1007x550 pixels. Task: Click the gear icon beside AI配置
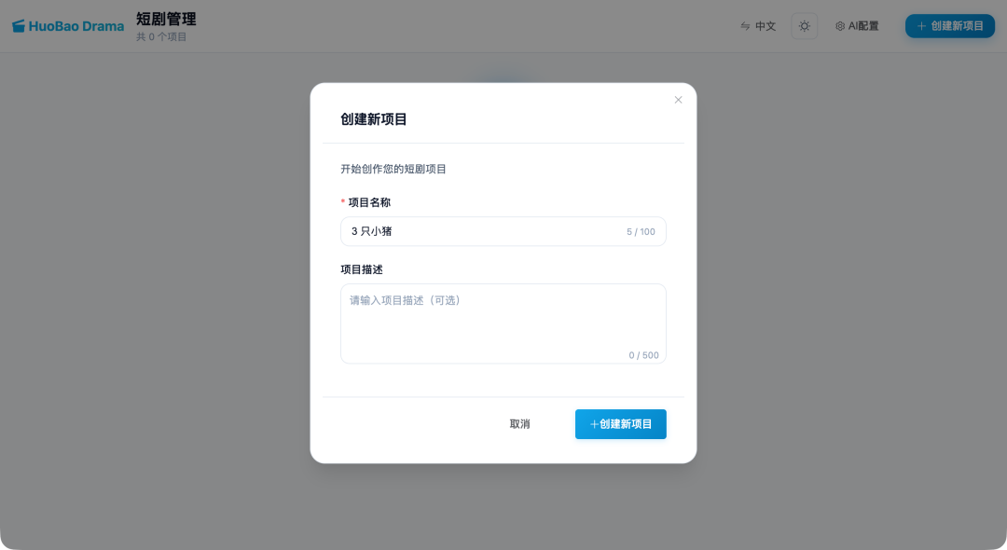click(840, 25)
